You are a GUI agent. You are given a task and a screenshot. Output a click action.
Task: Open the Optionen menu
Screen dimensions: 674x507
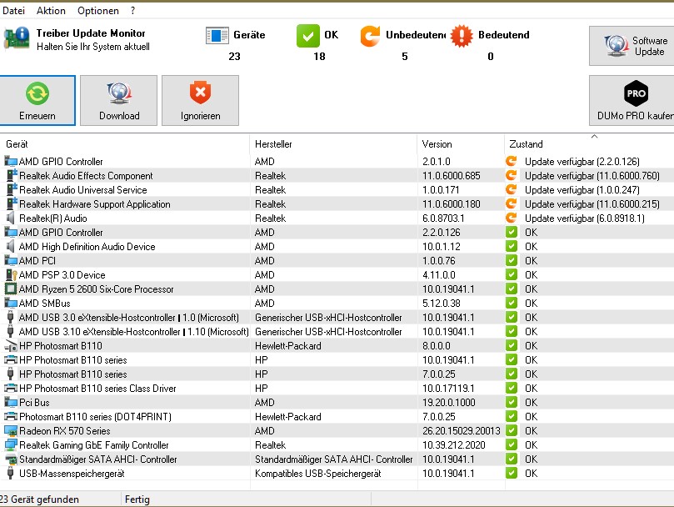[x=98, y=11]
